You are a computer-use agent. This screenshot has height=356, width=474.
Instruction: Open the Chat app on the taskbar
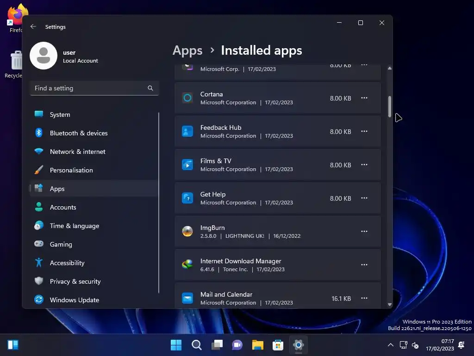click(237, 345)
